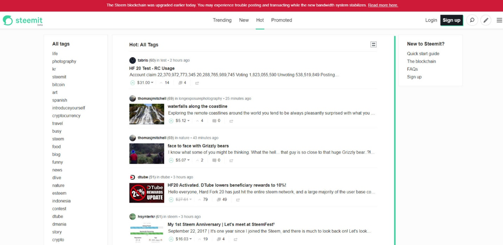This screenshot has width=503, height=245.
Task: Filter by the funny tag
Action: pyautogui.click(x=58, y=162)
